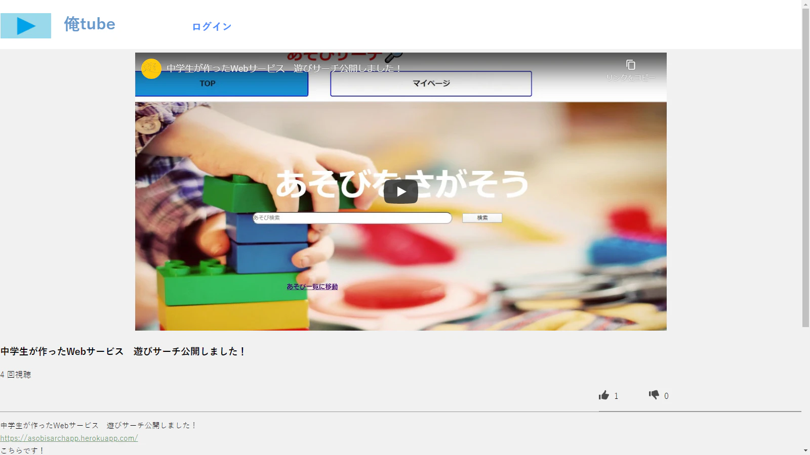Click the thumbs-down dislike icon
810x455 pixels.
pyautogui.click(x=654, y=395)
